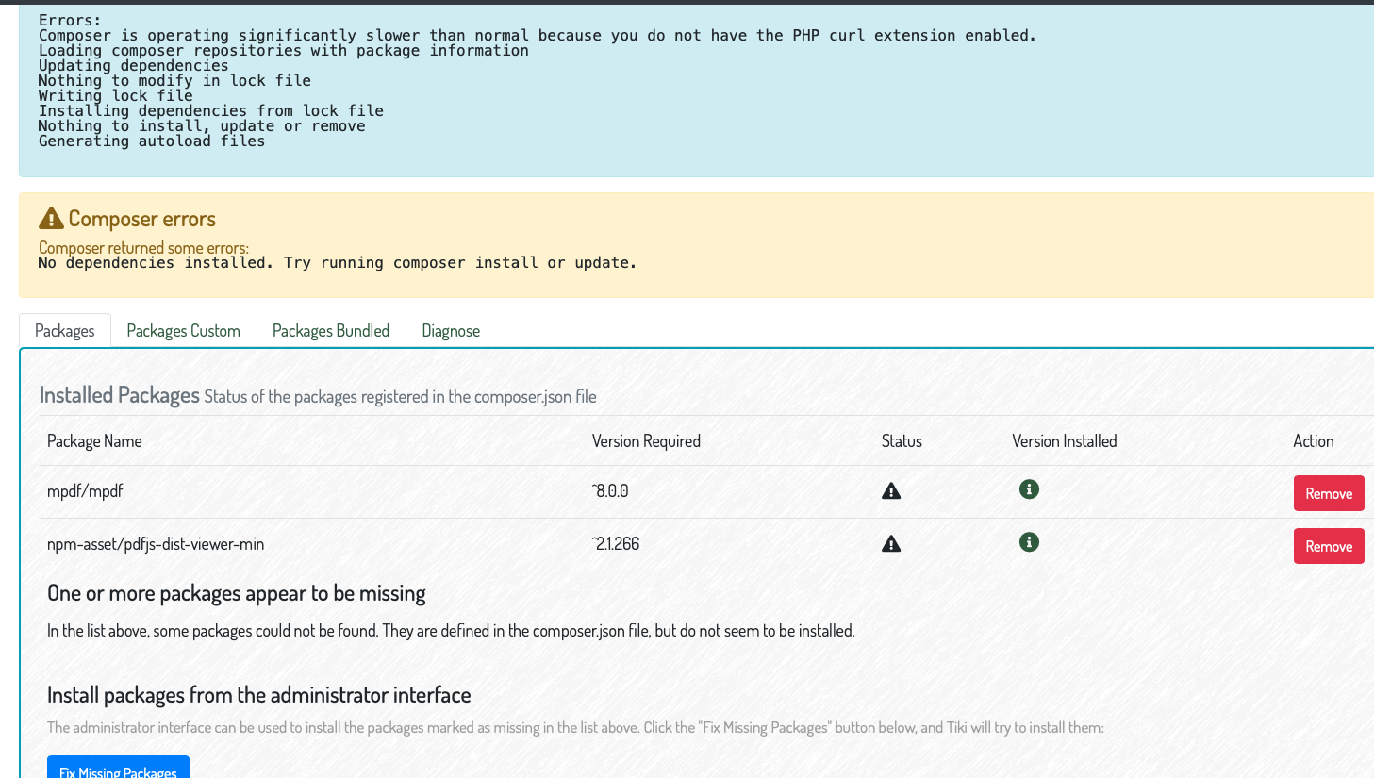Remove the npm-asset/pdfjs-dist-viewer-min package
The height and width of the screenshot is (778, 1374).
pos(1329,546)
